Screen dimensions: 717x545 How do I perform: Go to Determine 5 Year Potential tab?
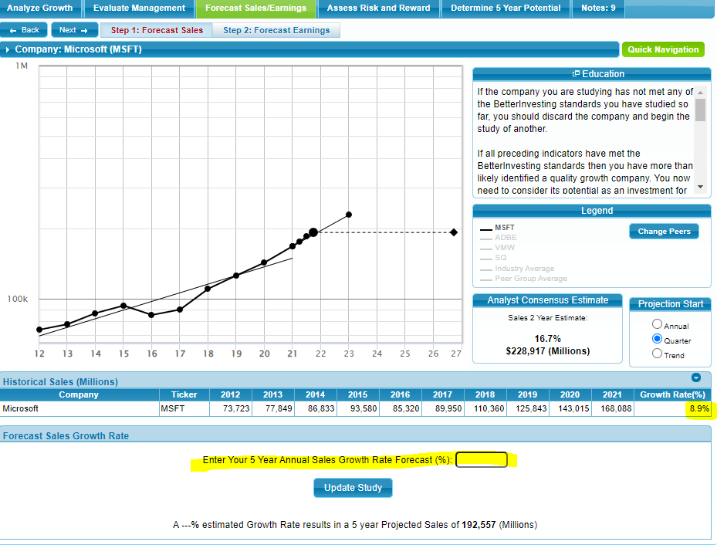pos(506,8)
